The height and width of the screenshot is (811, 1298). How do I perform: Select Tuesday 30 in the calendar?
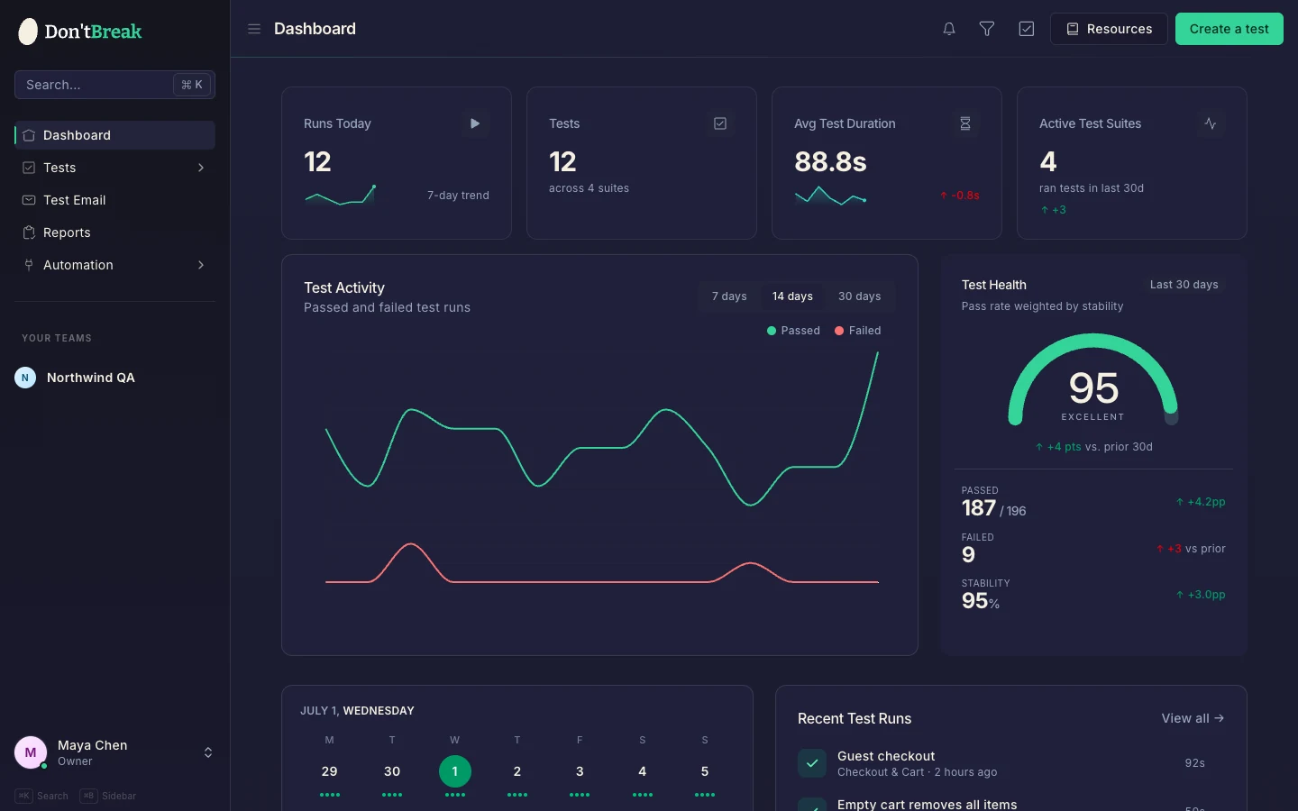pyautogui.click(x=392, y=771)
